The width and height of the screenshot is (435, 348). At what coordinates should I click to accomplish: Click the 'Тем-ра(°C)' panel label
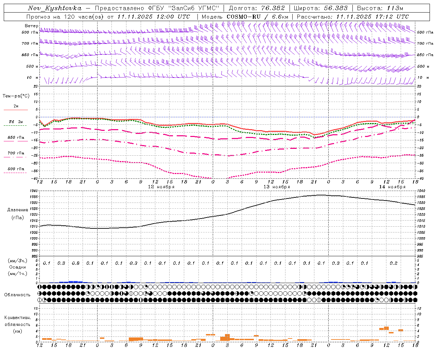click(x=16, y=96)
